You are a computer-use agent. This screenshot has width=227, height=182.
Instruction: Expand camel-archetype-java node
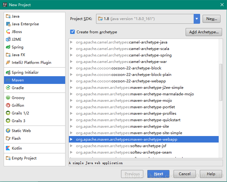(x=71, y=42)
